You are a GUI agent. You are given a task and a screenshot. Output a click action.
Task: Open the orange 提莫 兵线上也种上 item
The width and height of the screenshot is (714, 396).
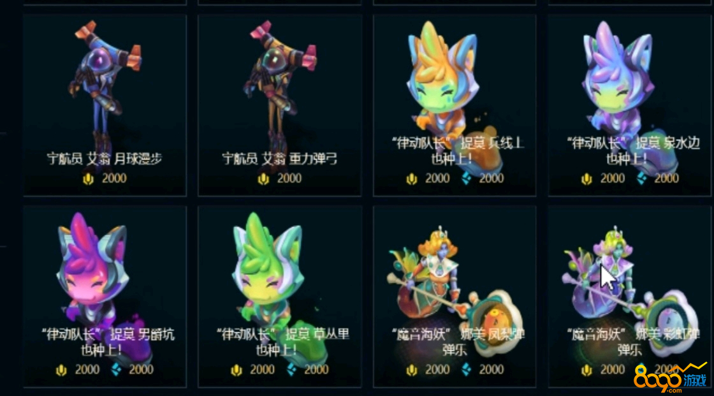(455, 105)
